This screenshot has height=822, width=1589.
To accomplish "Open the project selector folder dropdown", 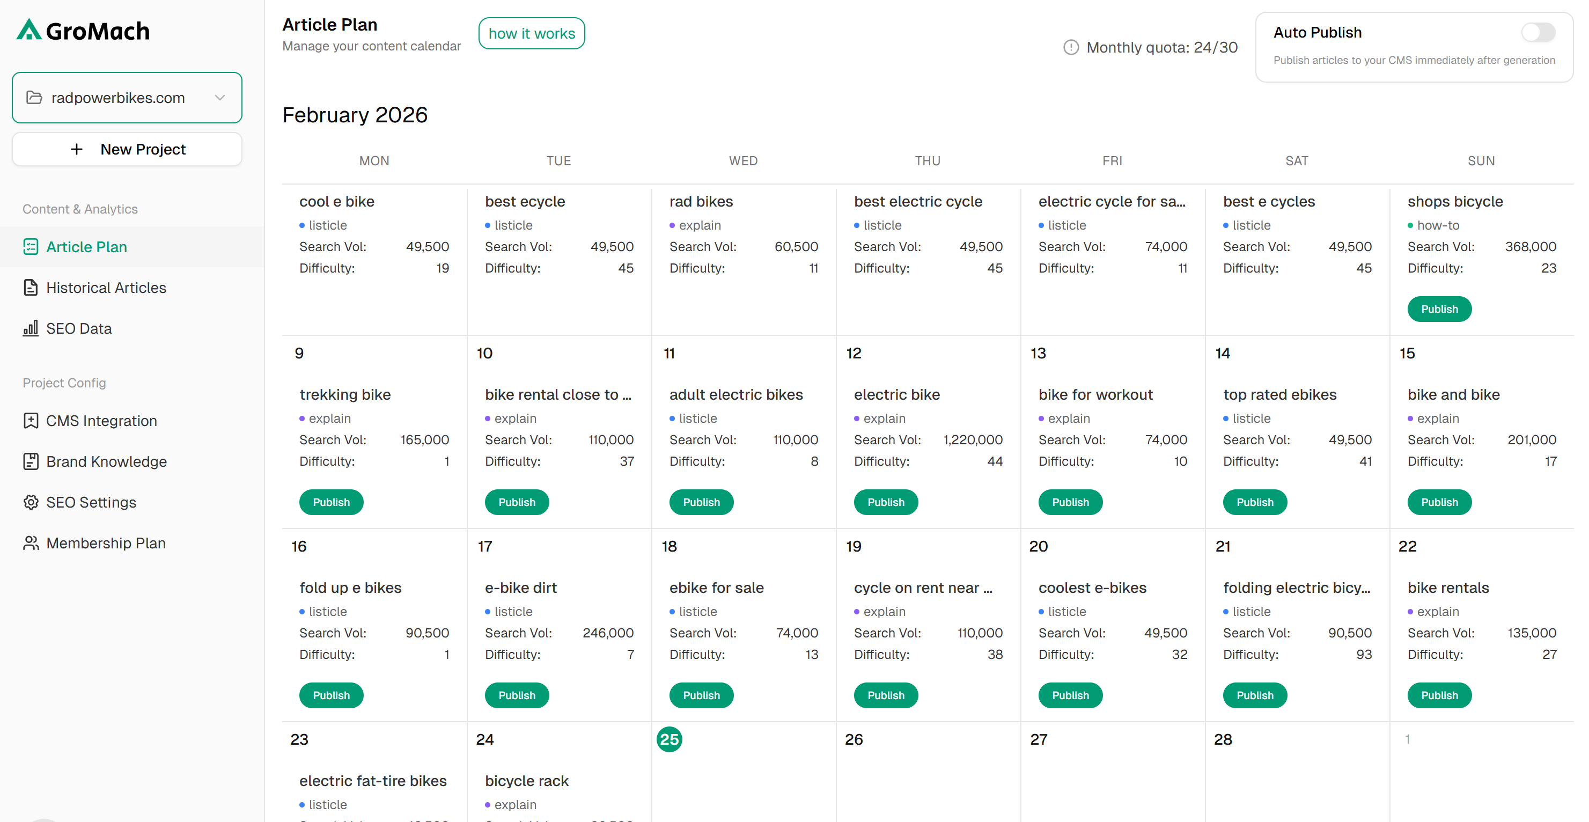I will tap(34, 98).
